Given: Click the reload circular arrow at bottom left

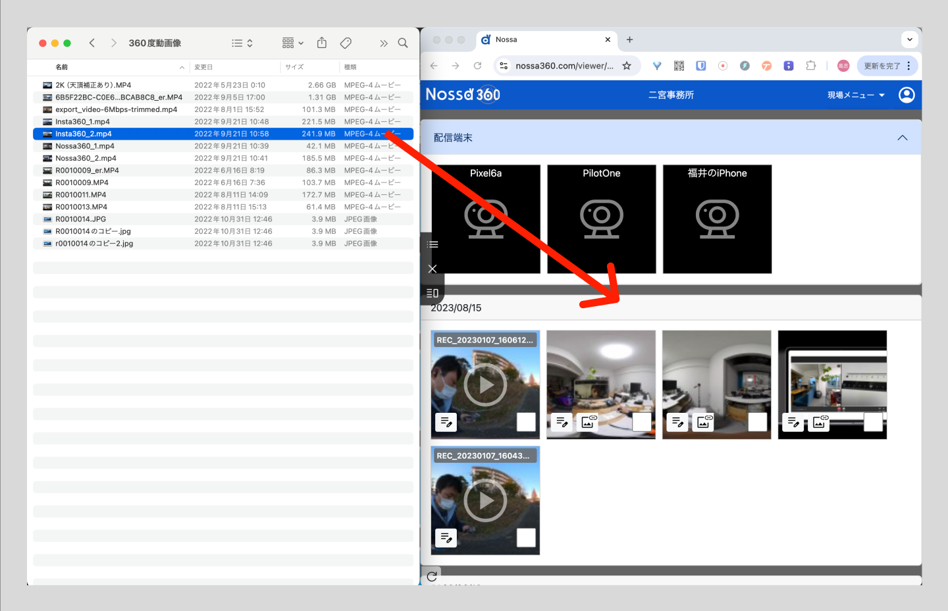Looking at the screenshot, I should 432,577.
